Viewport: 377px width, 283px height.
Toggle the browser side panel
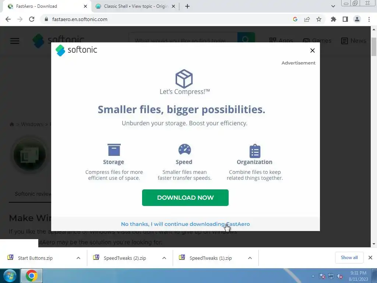(345, 19)
